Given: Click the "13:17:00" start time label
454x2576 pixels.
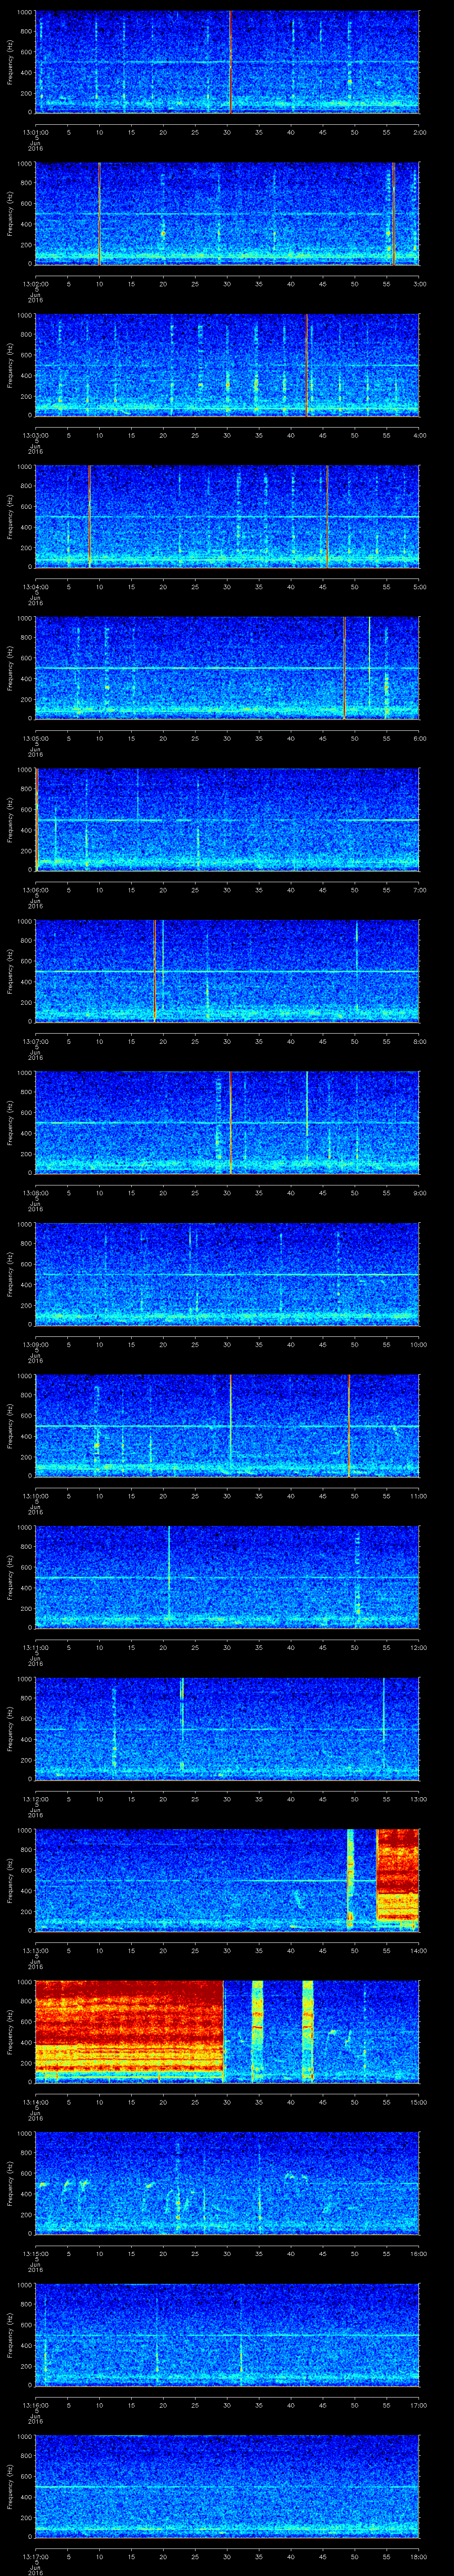Looking at the screenshot, I should click(x=36, y=2556).
